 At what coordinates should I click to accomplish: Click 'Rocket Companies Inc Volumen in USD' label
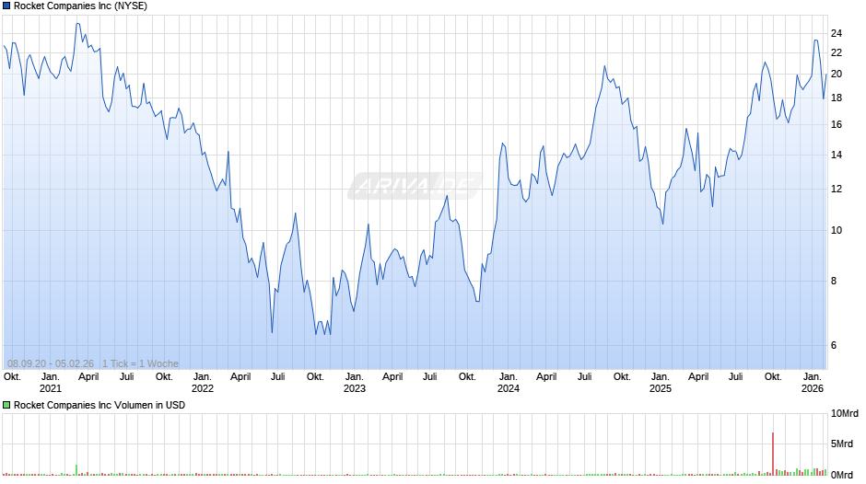coord(99,405)
